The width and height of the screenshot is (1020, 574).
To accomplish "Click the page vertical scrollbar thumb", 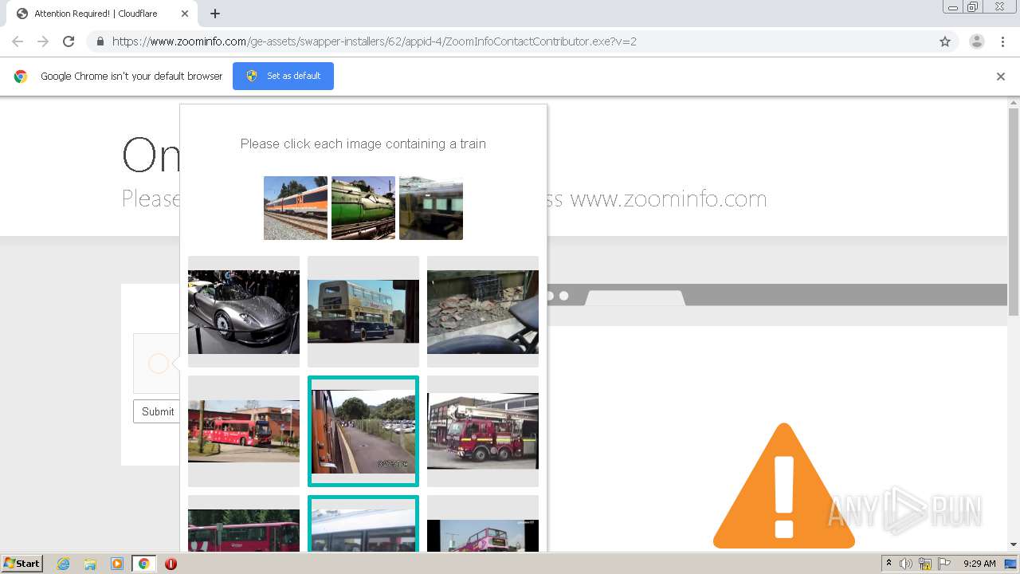I will click(x=1014, y=211).
